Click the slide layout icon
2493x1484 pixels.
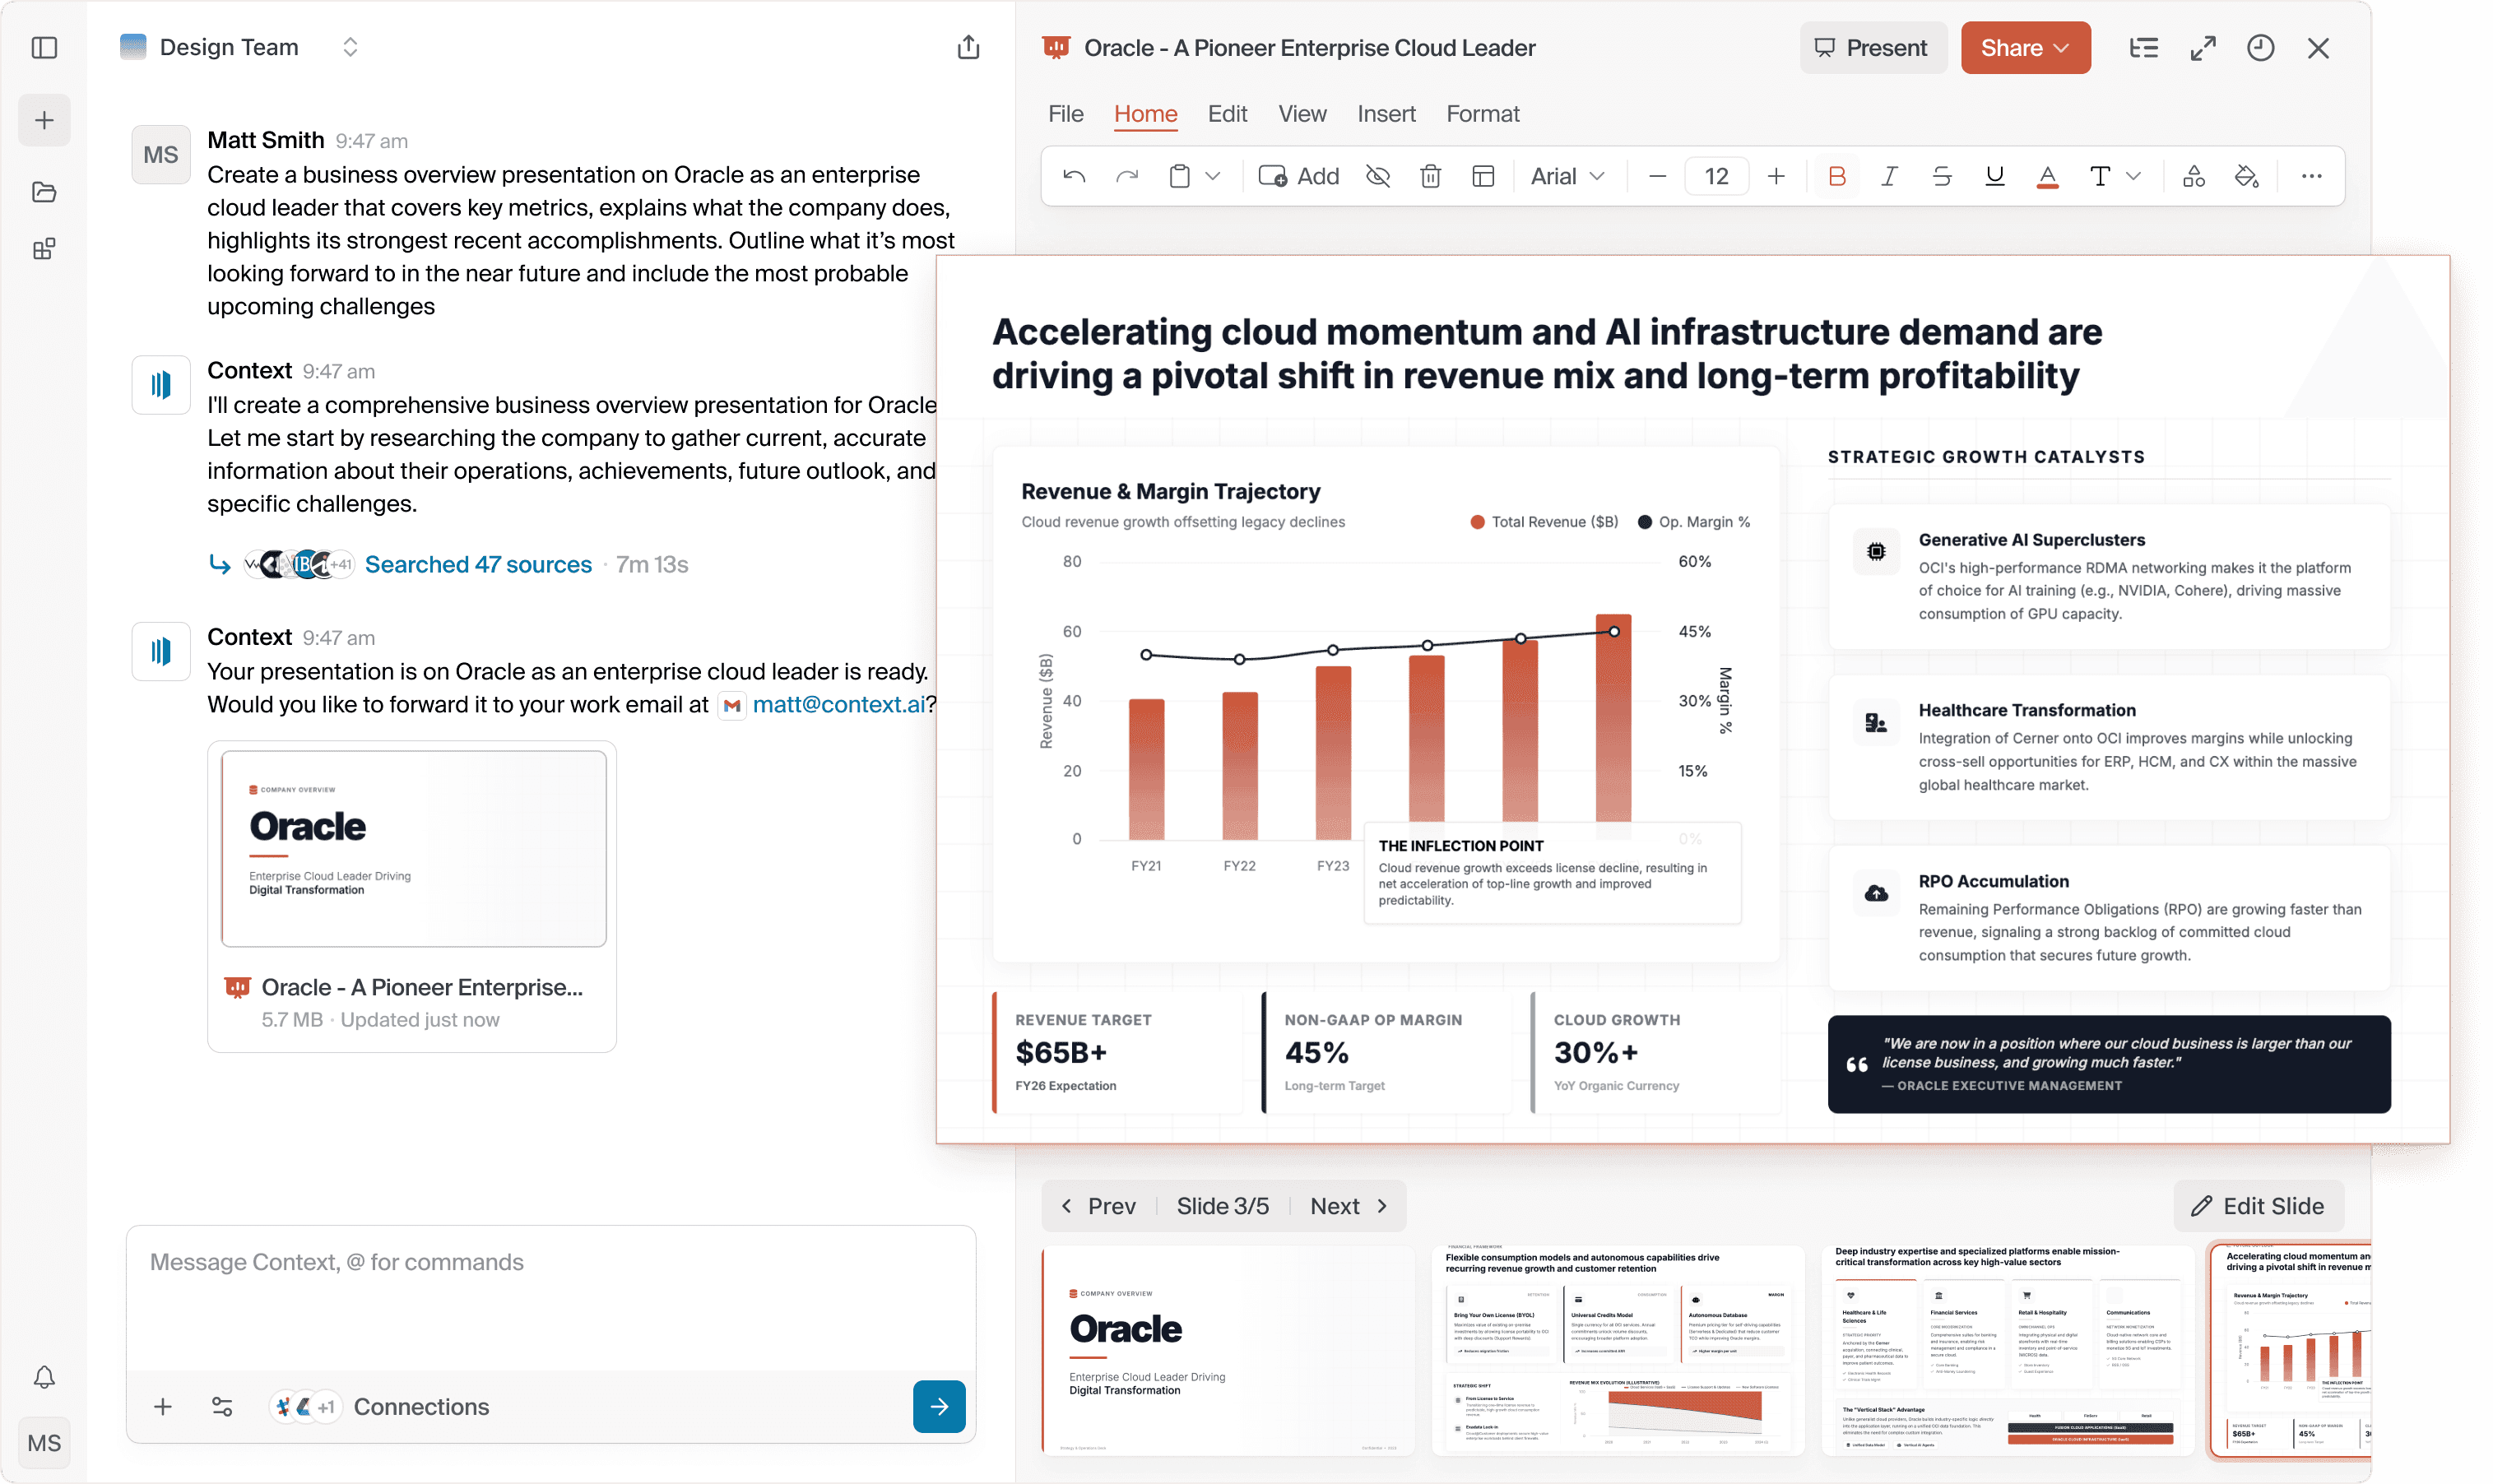click(x=1483, y=176)
